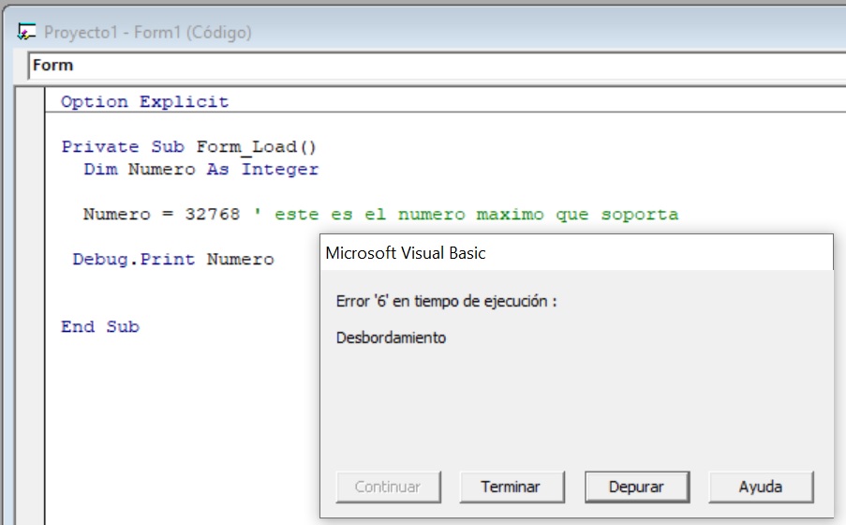Click the greyed-out Continuar button

[x=388, y=487]
